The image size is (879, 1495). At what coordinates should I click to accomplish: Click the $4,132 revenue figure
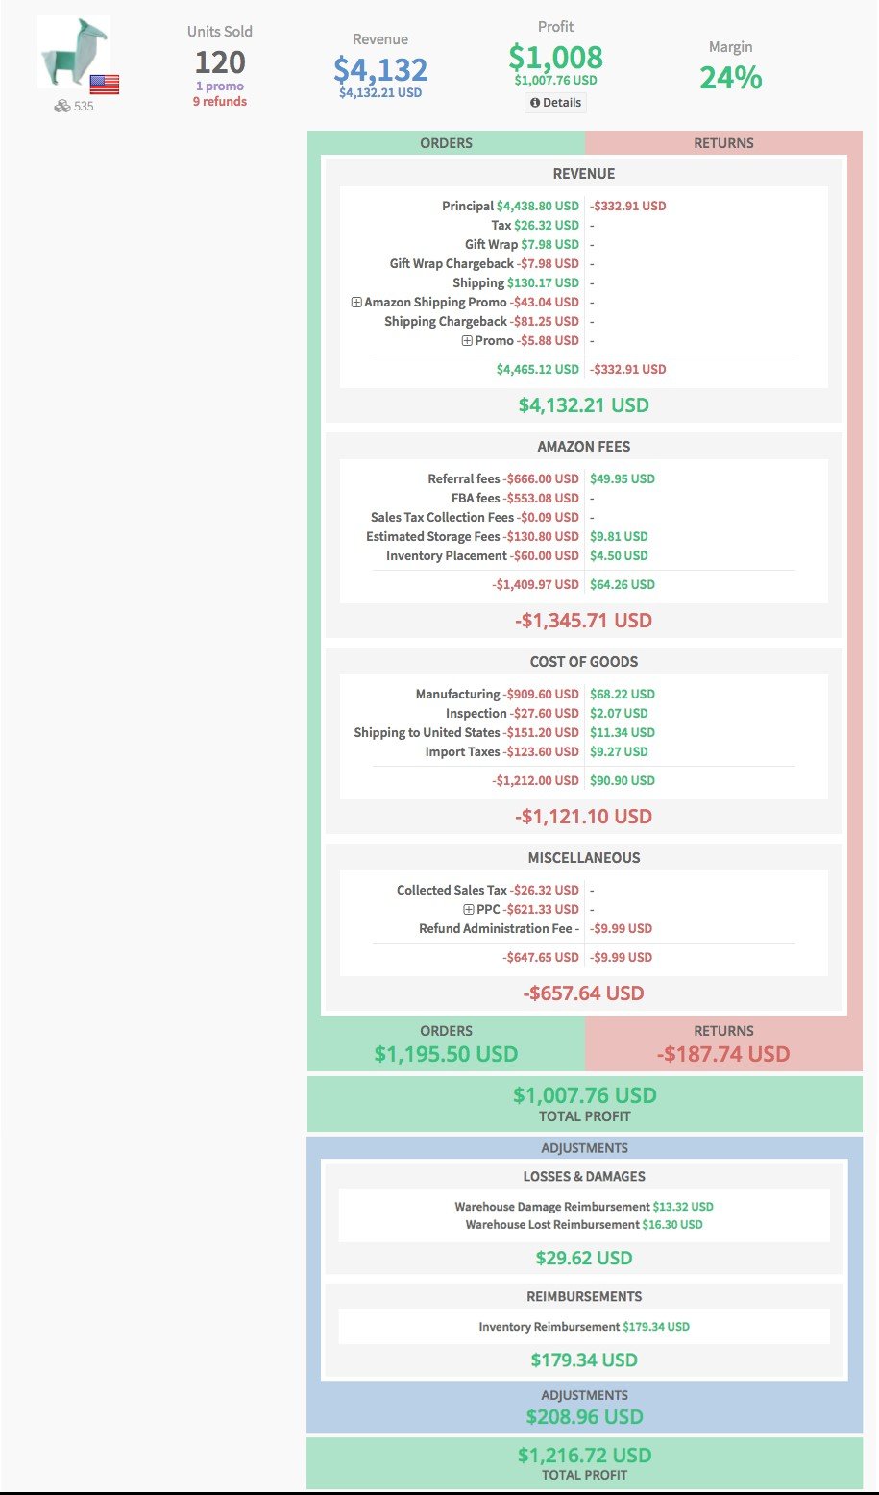pos(380,69)
